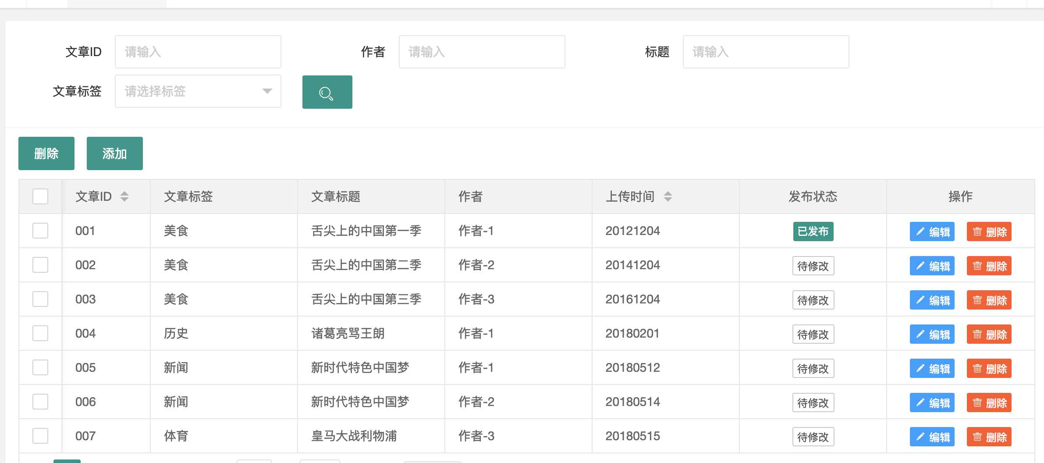Click title 诸葛亮骂王朗
This screenshot has width=1044, height=463.
tap(348, 333)
